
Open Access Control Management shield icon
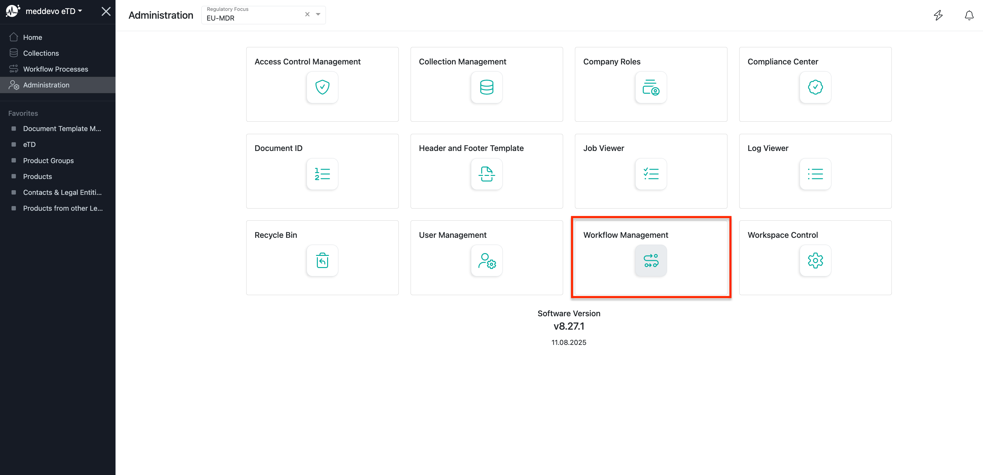point(322,87)
